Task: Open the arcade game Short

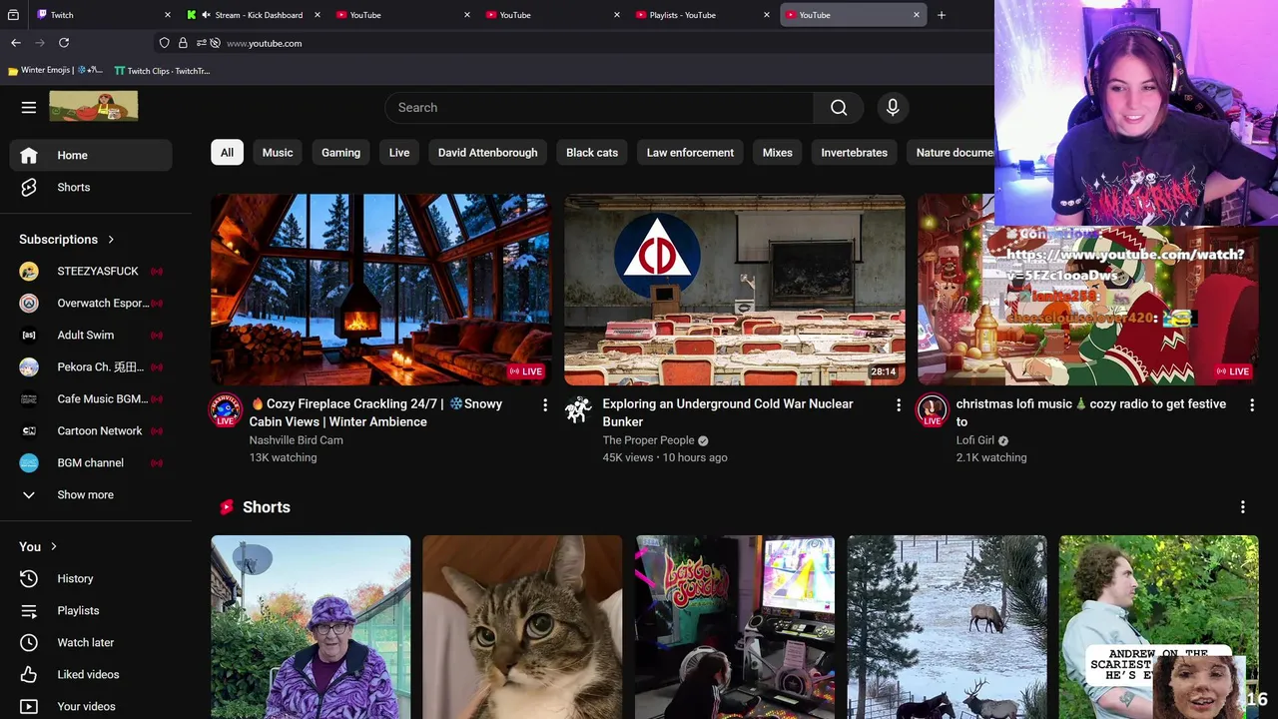Action: pos(735,627)
